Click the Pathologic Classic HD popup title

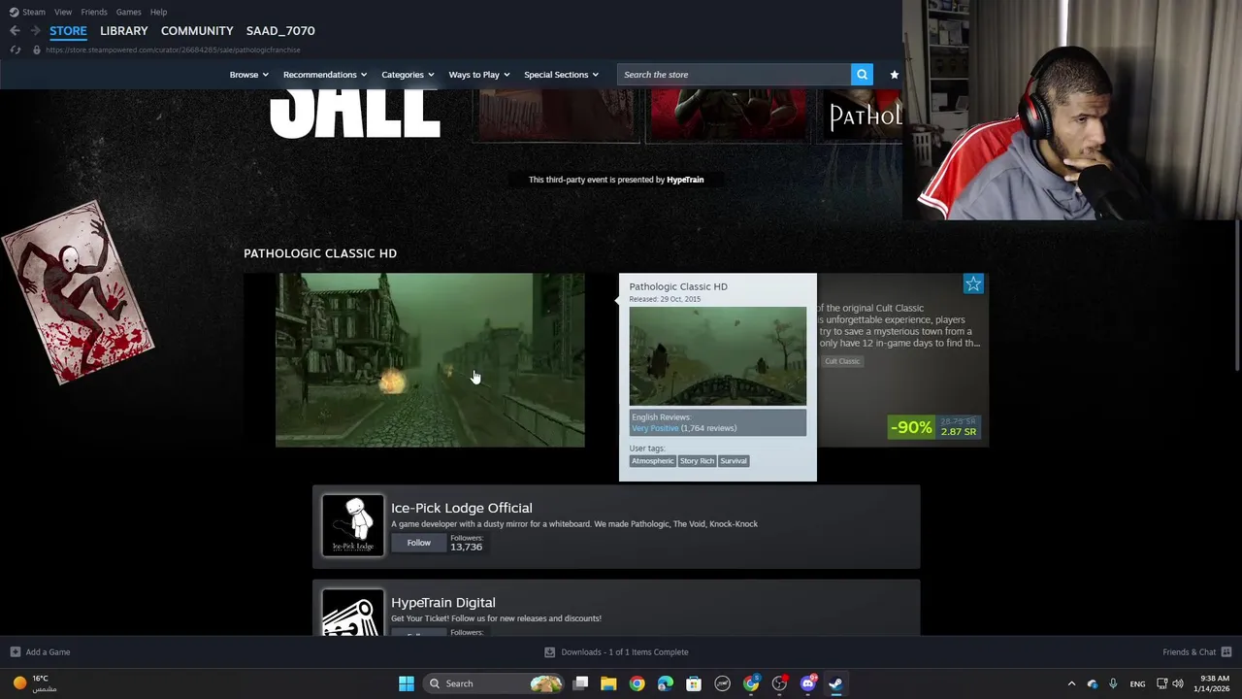coord(678,286)
